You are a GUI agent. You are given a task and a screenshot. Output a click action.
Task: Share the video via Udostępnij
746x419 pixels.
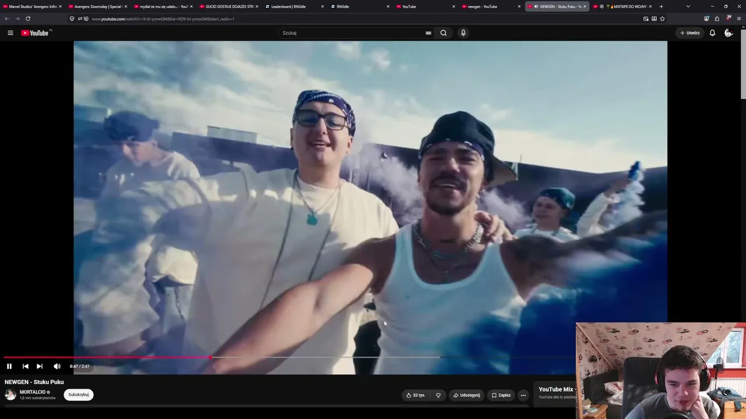tap(466, 395)
